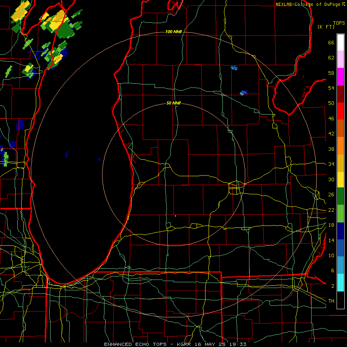The image size is (347, 347).
Task: Click the dark orange 46 kft swatch
Action: [x=340, y=128]
